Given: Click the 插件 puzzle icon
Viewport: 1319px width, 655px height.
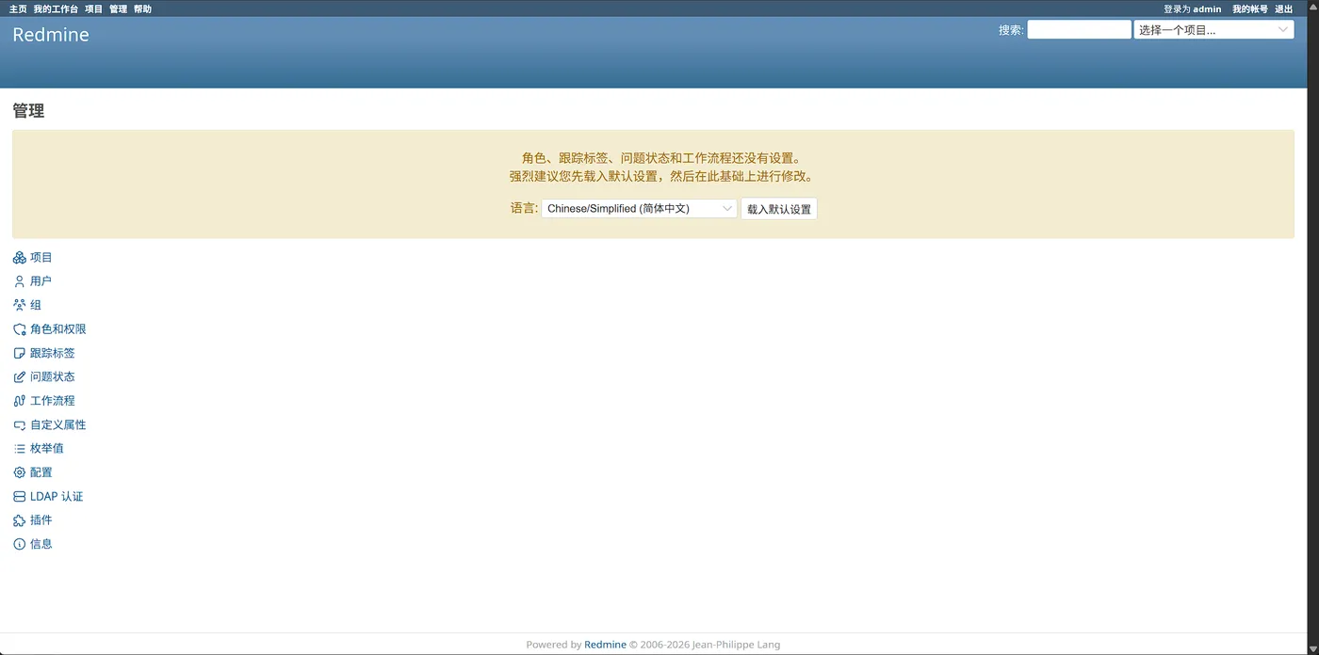Looking at the screenshot, I should pos(19,520).
